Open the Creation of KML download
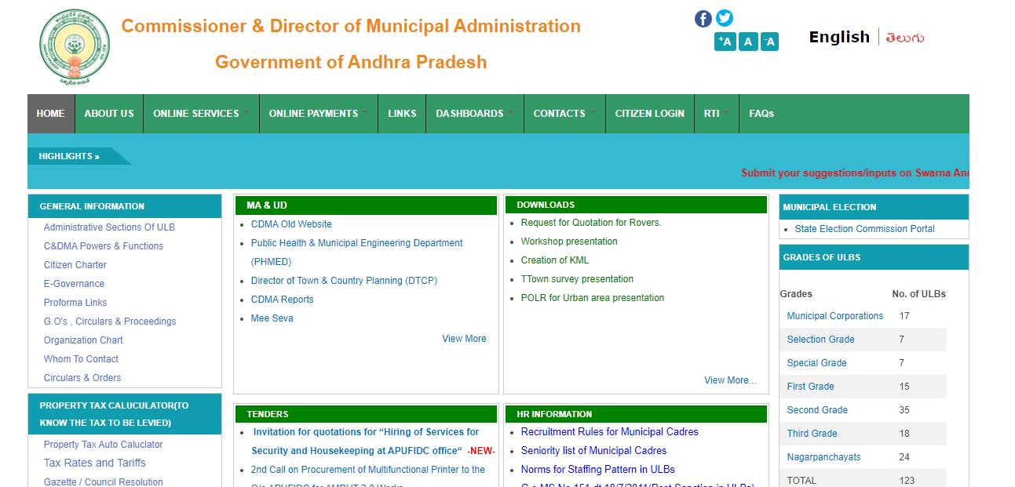 point(555,260)
